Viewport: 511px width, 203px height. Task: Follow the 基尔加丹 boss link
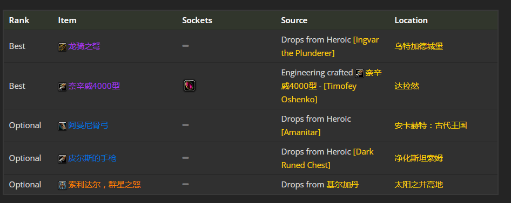click(342, 185)
